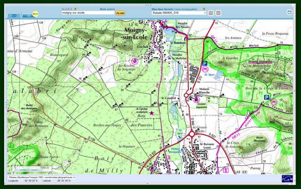This screenshot has width=301, height=189.
Task: Click the yellow "J'y vais" button
Action: coord(120,13)
